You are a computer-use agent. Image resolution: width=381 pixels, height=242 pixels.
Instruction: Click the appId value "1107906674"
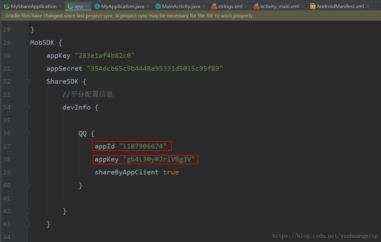pos(143,146)
